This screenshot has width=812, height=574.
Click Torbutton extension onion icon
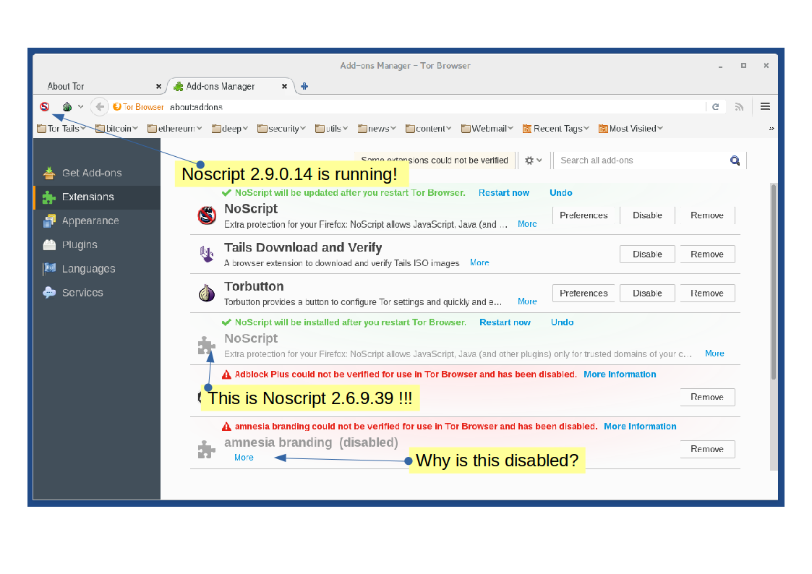[207, 293]
